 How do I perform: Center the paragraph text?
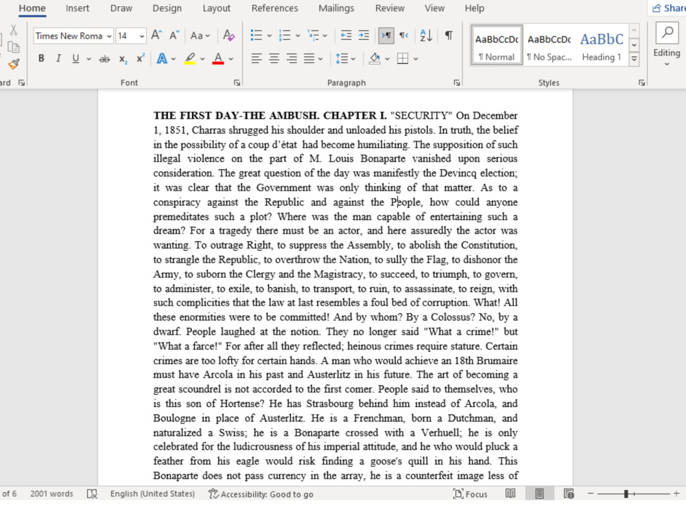click(274, 58)
